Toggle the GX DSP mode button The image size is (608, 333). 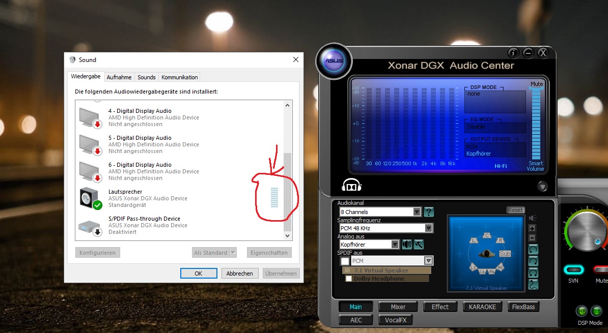tap(597, 311)
